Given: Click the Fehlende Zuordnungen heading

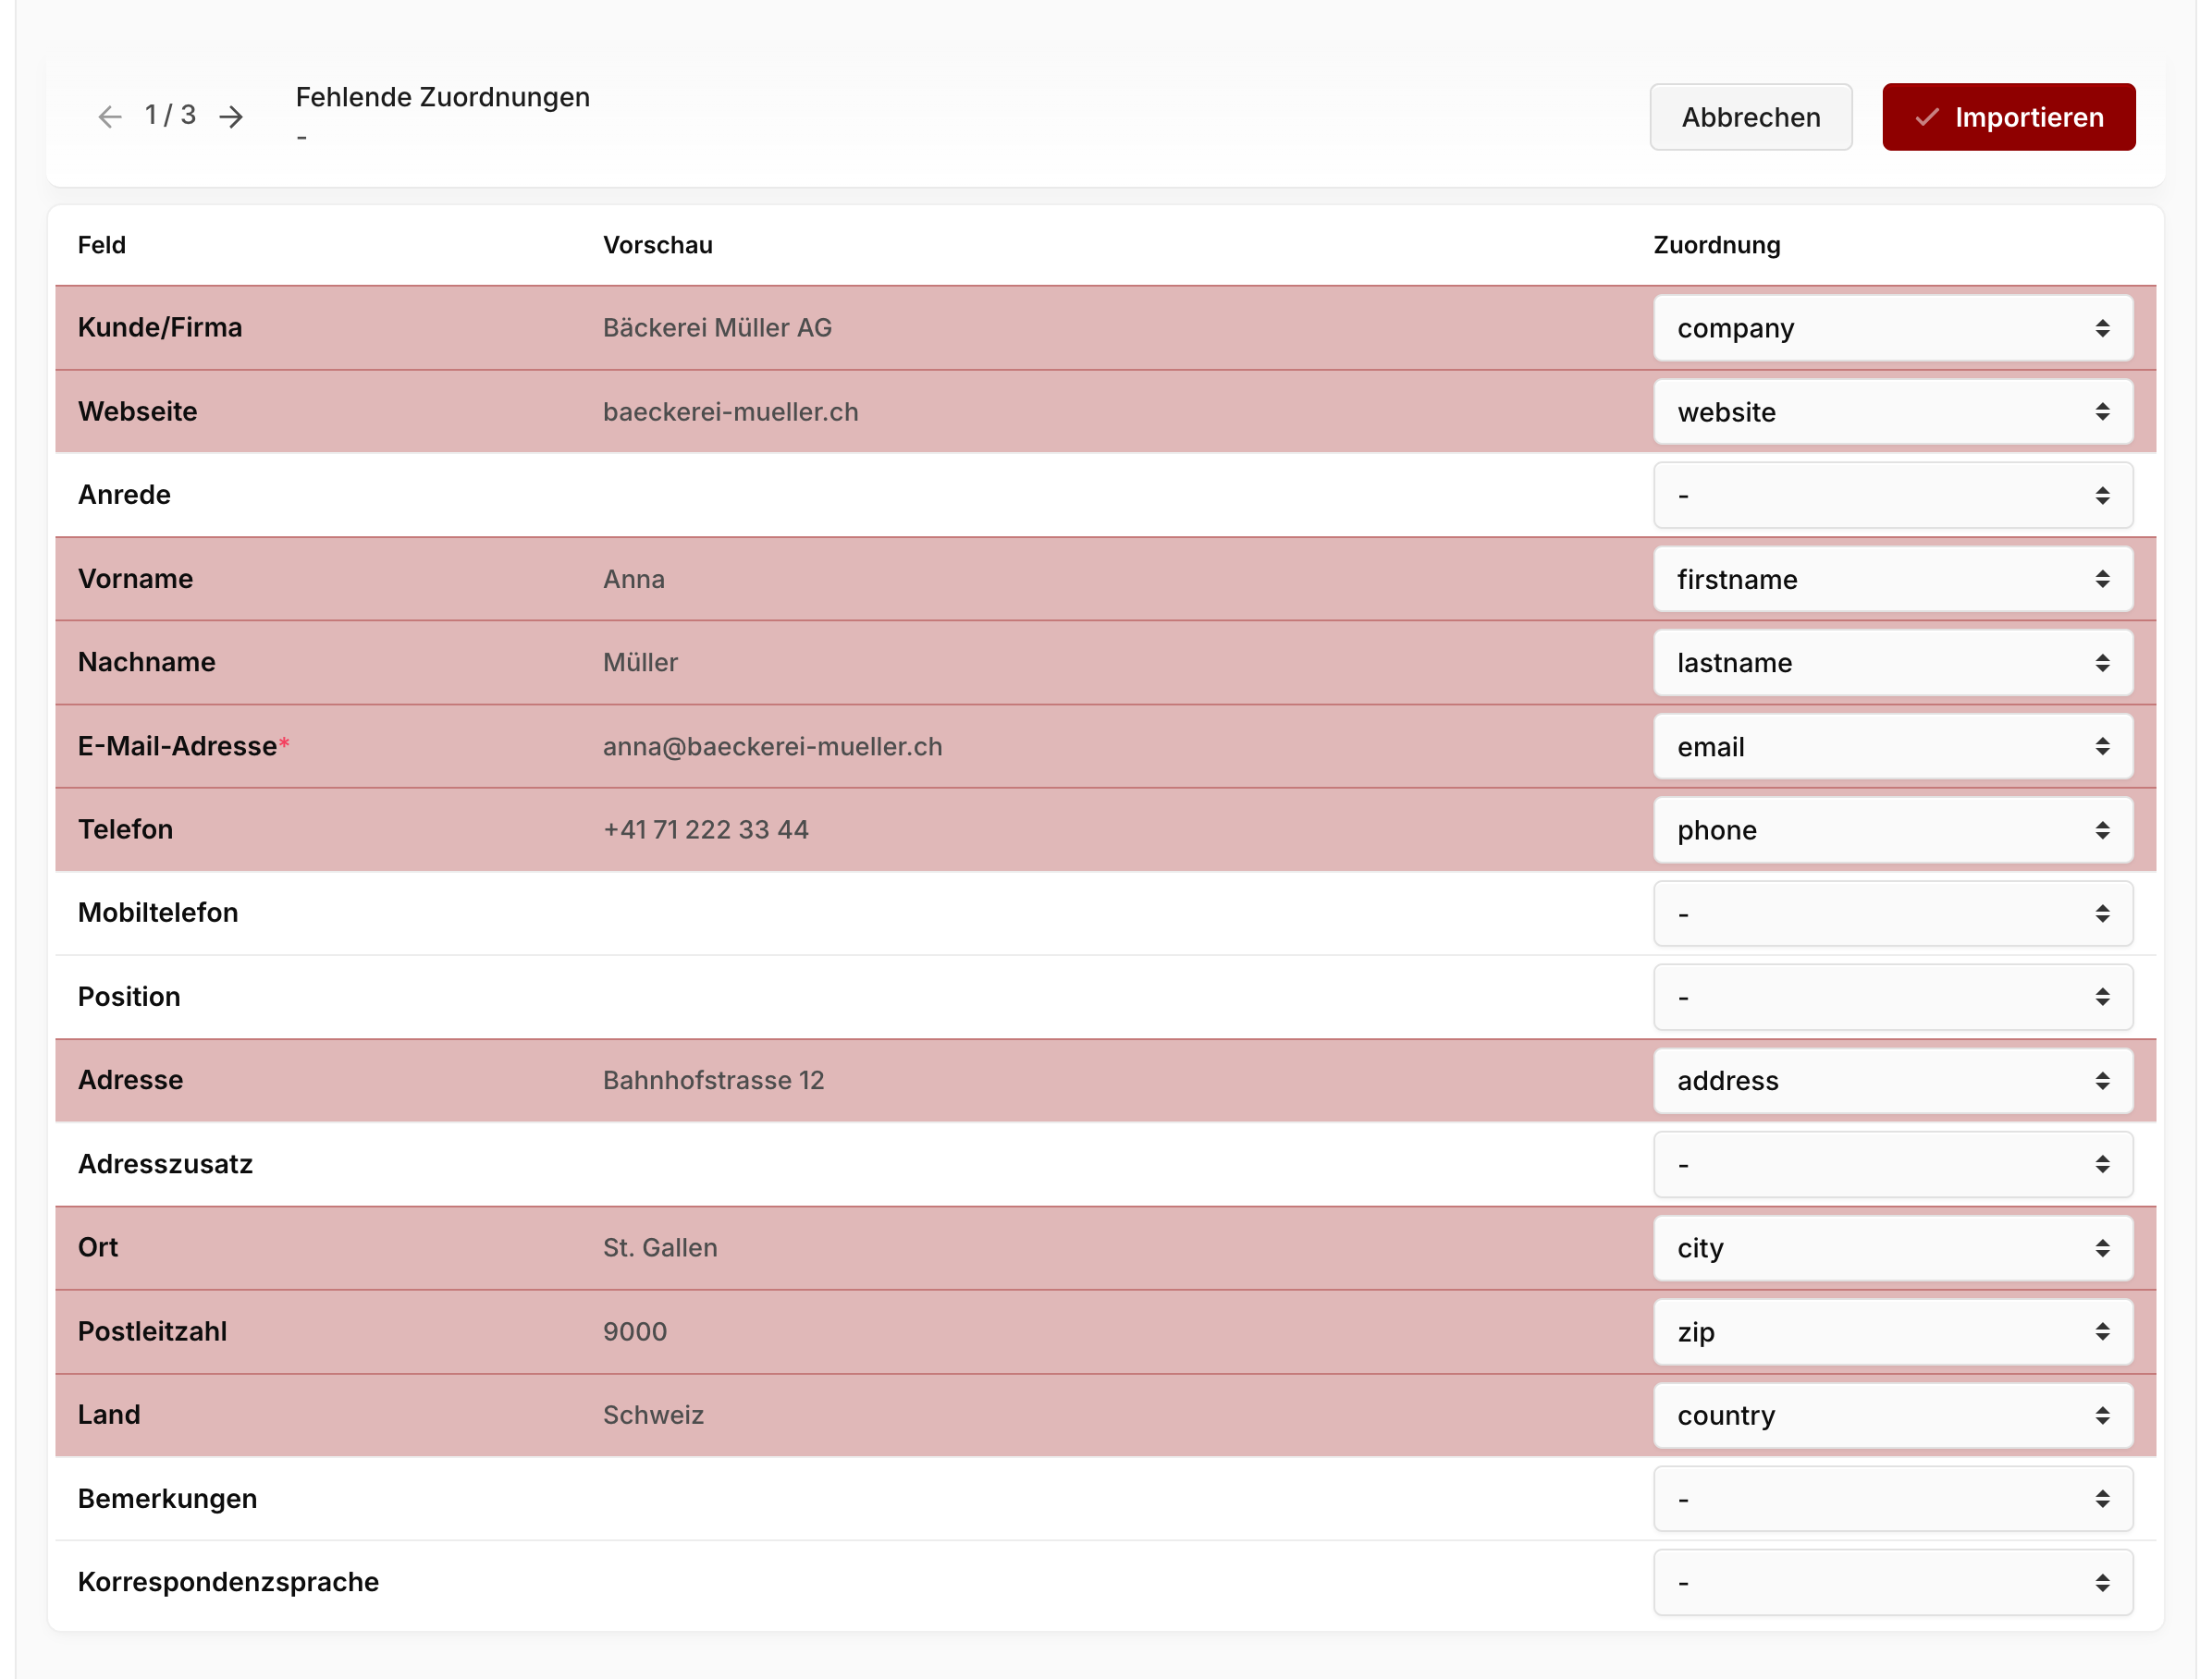Looking at the screenshot, I should tap(443, 97).
